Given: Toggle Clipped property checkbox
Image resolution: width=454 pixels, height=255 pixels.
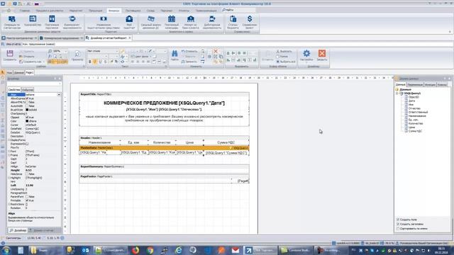Looking at the screenshot, I should coord(27,118).
